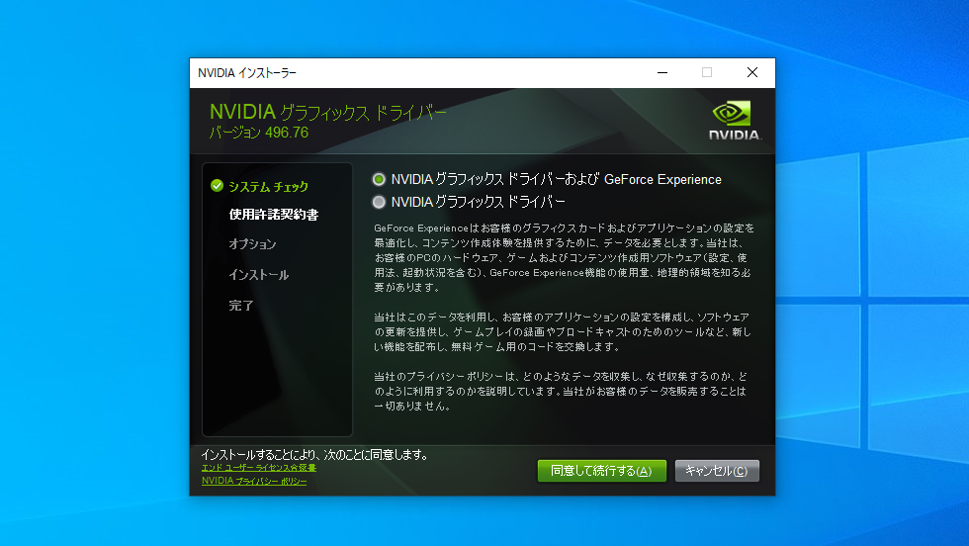Open the NVIDIA プライバシー ポリシー link
Viewport: 969px width, 546px height.
pyautogui.click(x=254, y=481)
